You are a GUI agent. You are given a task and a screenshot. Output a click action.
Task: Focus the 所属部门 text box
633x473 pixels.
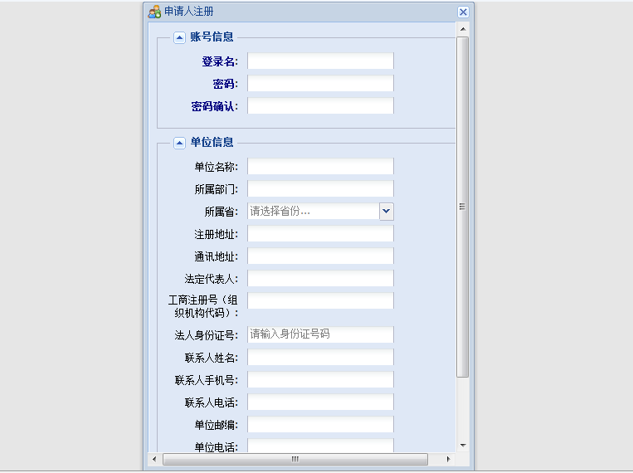(320, 189)
